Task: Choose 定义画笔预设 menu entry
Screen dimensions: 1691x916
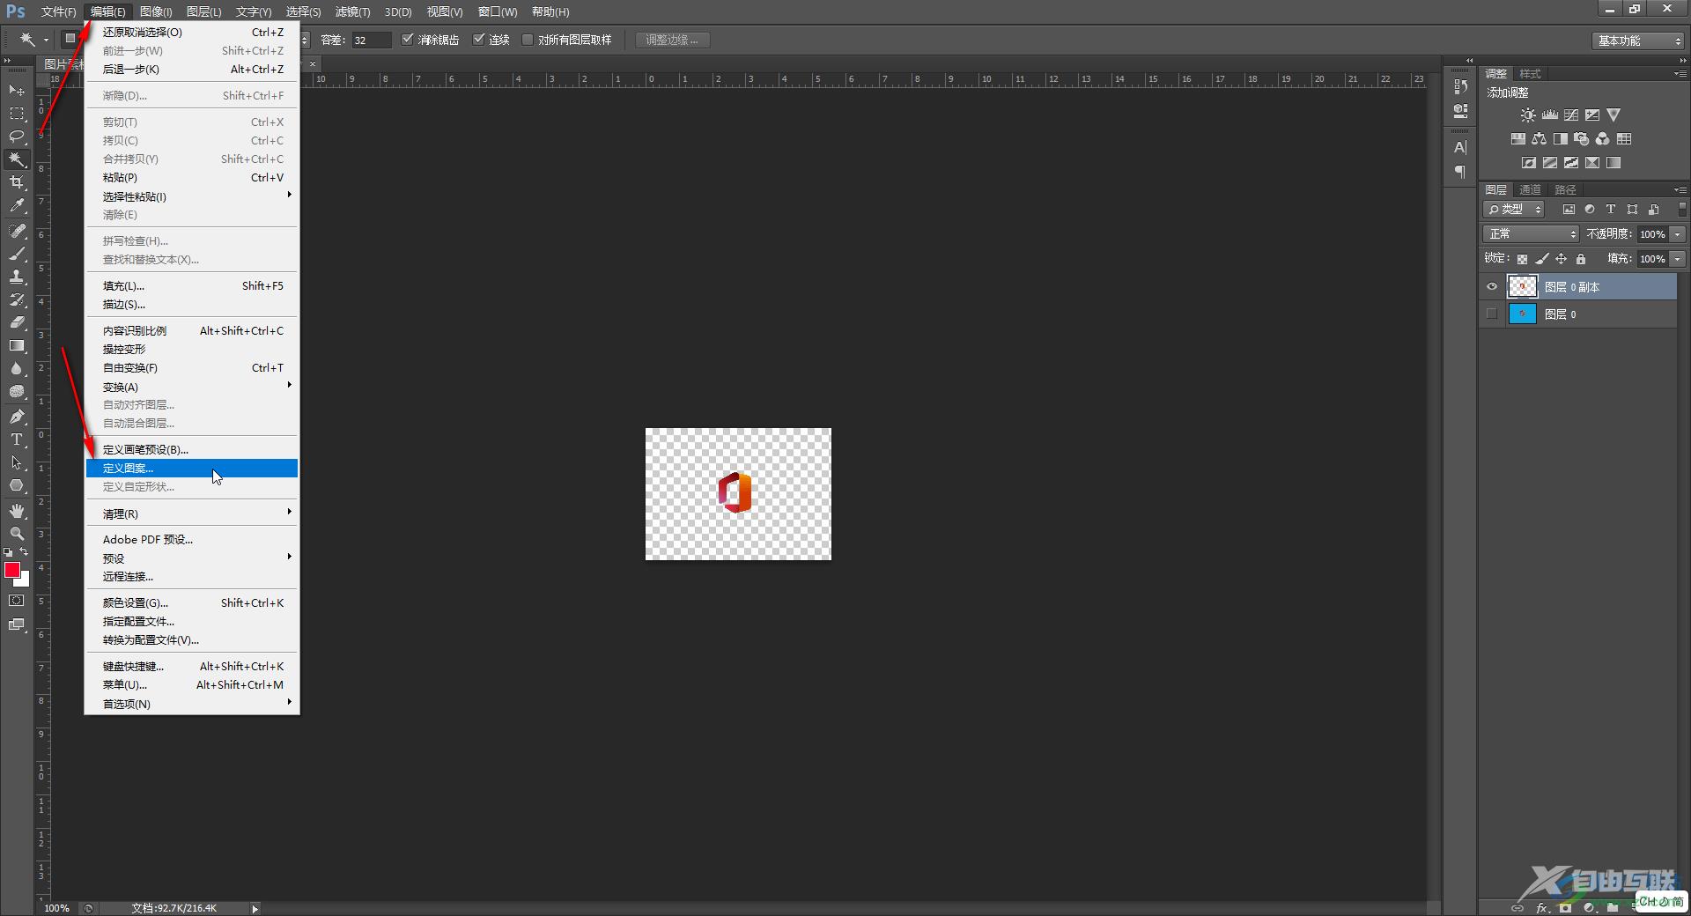Action: click(192, 449)
